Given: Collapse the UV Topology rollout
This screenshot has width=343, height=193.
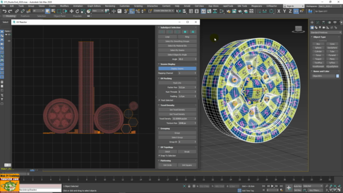Looking at the screenshot, I should click(167, 147).
